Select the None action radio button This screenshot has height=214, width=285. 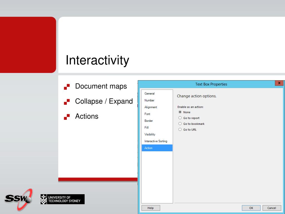pos(180,112)
